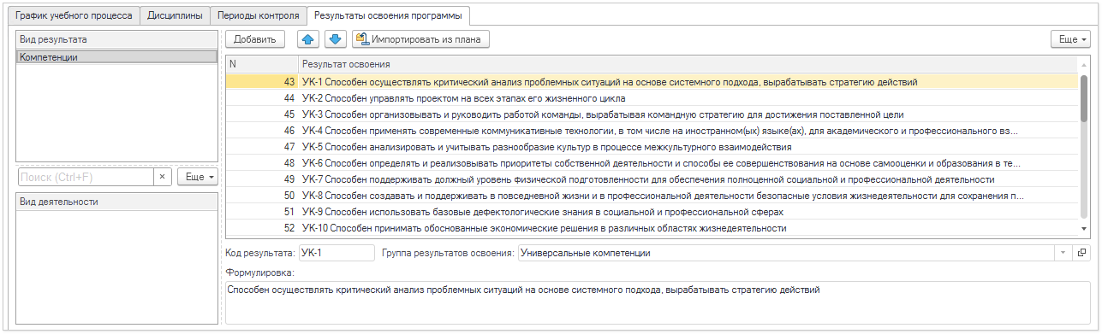The width and height of the screenshot is (1102, 334).
Task: Select row 45 УК-3 руководить работой команды
Action: tap(651, 114)
